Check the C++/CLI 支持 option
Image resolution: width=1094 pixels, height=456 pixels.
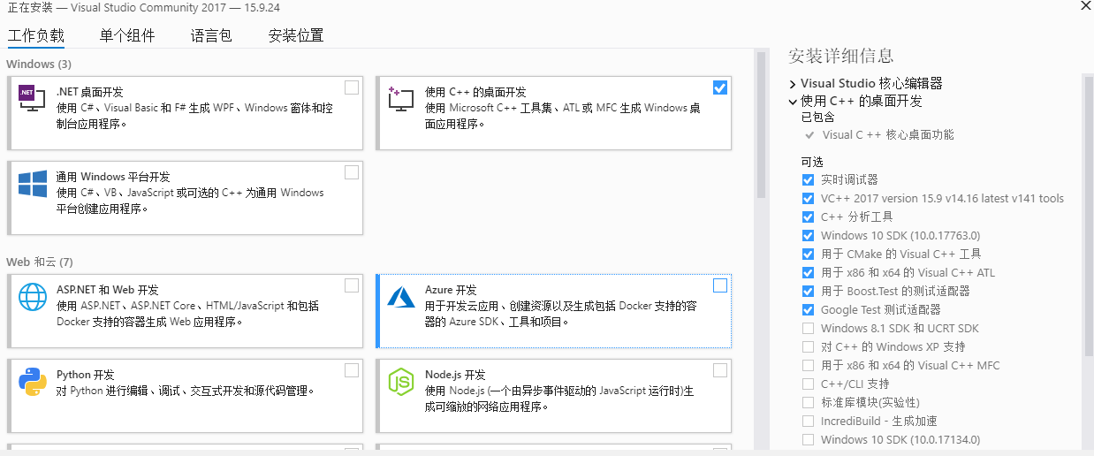tap(808, 384)
